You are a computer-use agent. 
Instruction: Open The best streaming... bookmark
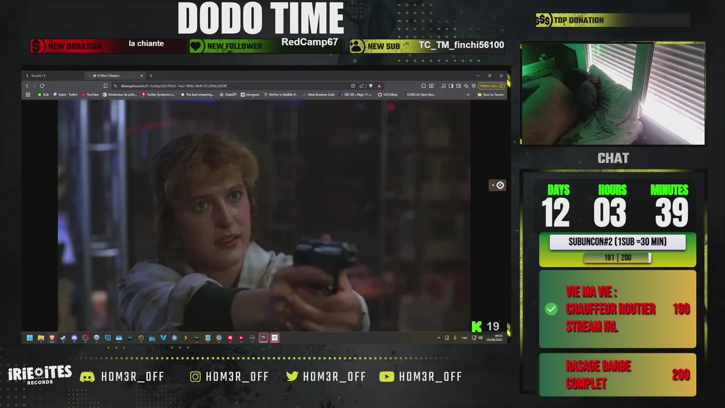tap(197, 95)
